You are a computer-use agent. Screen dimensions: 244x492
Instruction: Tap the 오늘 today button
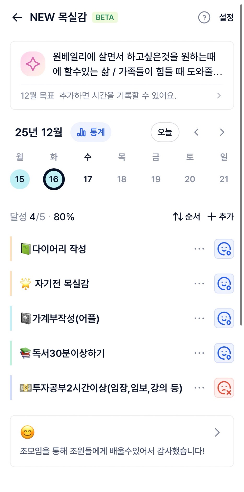coord(165,132)
